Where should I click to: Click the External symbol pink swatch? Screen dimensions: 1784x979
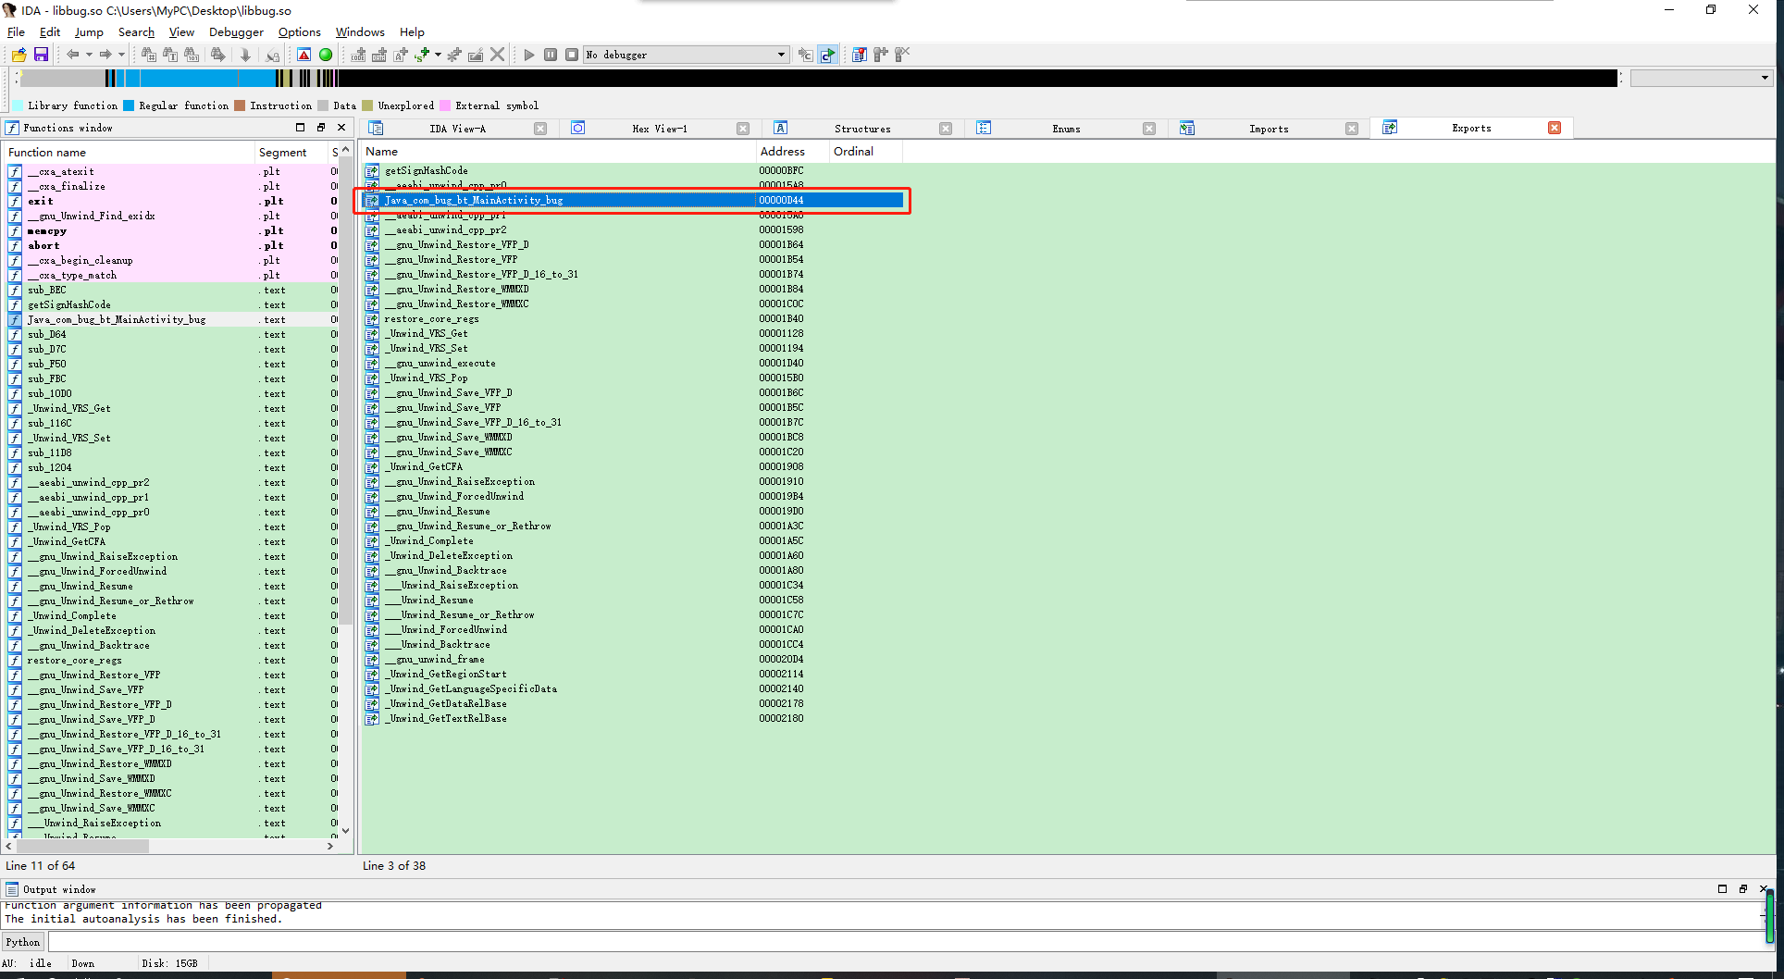coord(445,105)
